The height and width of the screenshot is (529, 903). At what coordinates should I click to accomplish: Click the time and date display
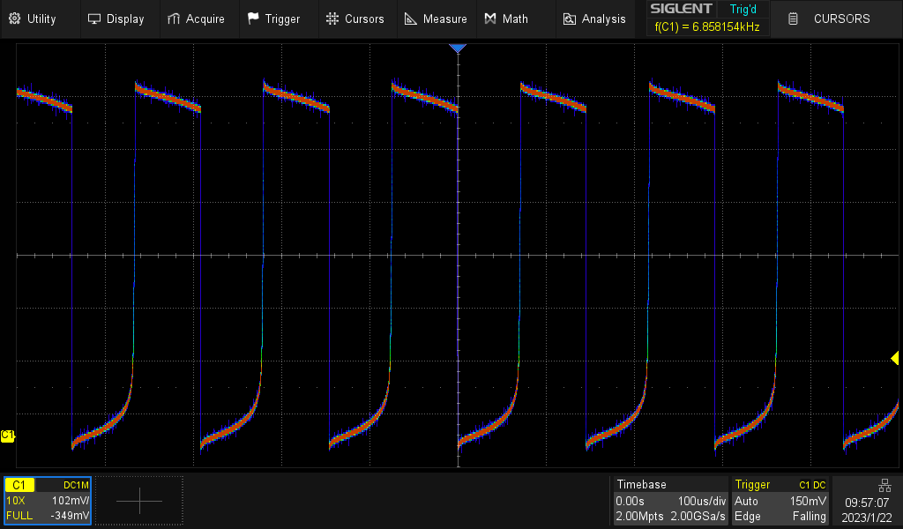coord(866,508)
